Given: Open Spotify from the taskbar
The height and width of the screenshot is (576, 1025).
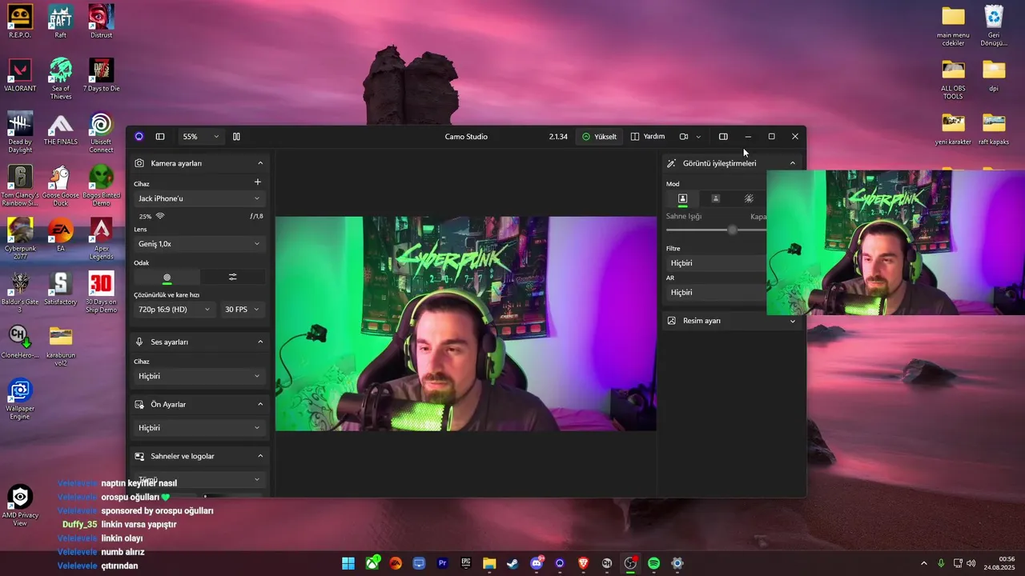Looking at the screenshot, I should [653, 563].
